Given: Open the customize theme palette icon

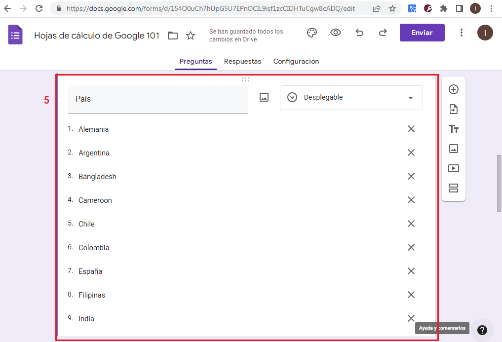Looking at the screenshot, I should coord(312,33).
